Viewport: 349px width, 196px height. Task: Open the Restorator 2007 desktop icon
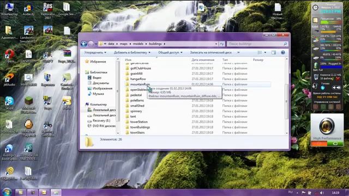point(47,11)
